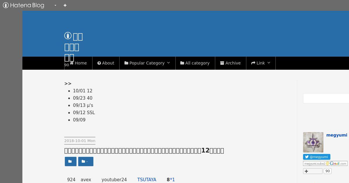Open the megyumi profile name link
This screenshot has width=349, height=183.
[337, 135]
